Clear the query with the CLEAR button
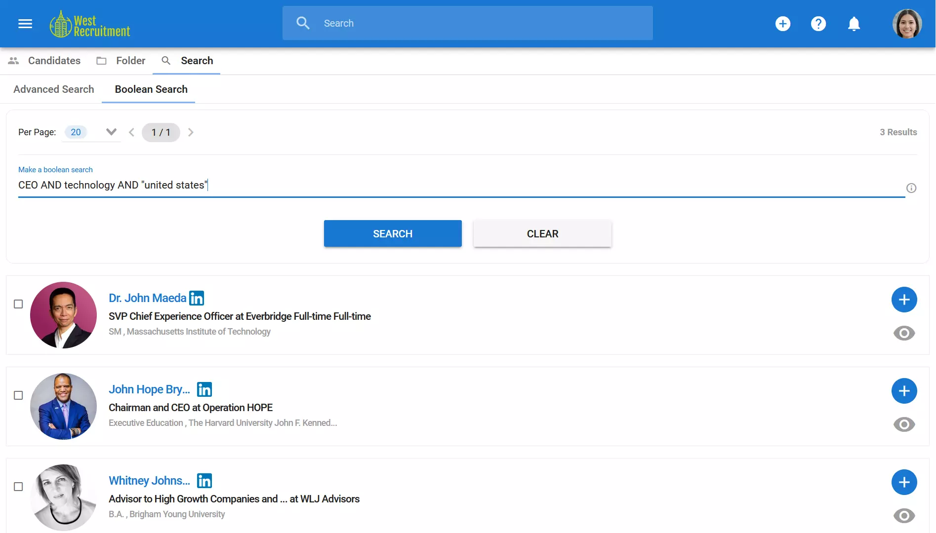 point(542,233)
